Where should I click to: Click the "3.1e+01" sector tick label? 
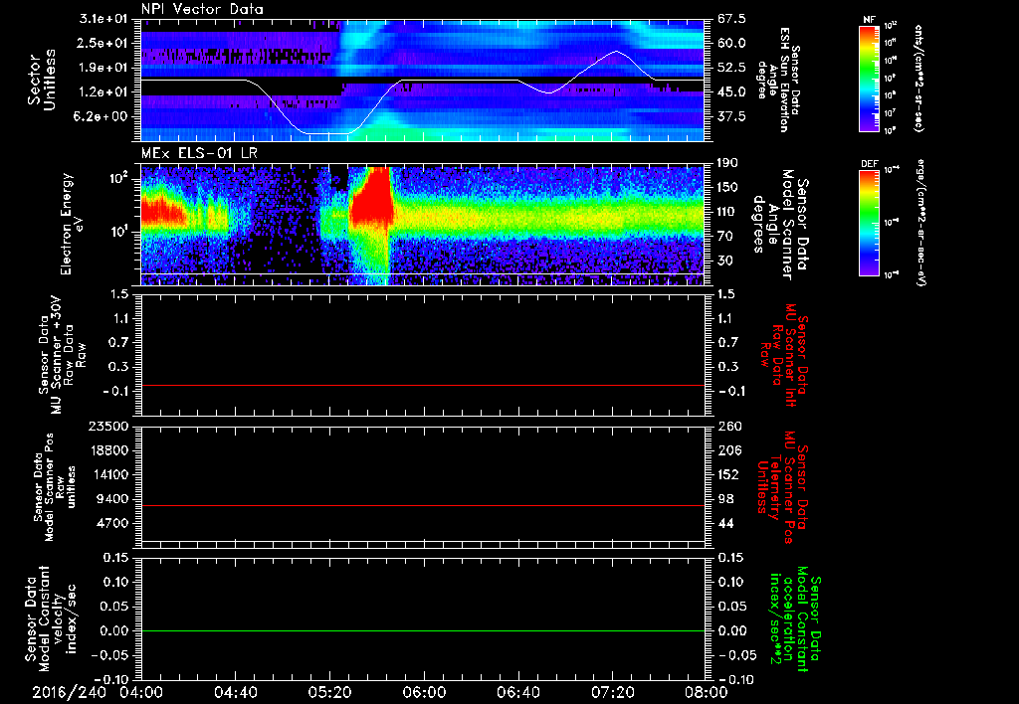[103, 19]
